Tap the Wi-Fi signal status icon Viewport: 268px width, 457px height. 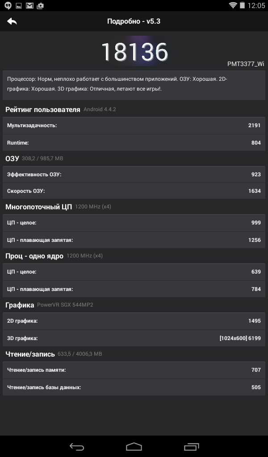[x=233, y=5]
